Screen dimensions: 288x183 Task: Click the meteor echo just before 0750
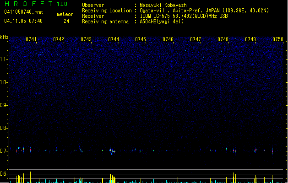point(272,151)
